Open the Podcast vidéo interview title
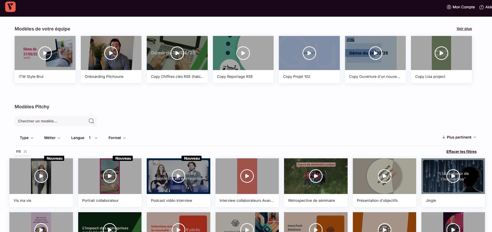 pos(171,200)
